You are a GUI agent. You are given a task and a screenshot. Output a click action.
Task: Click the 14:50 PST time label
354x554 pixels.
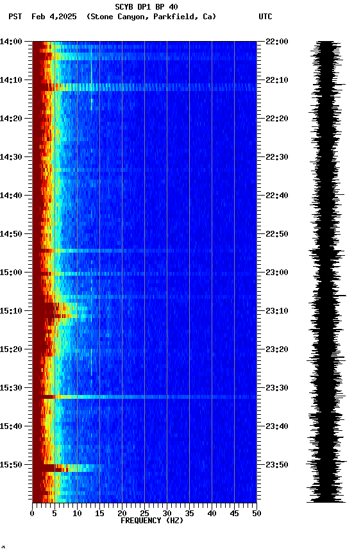pos(11,234)
